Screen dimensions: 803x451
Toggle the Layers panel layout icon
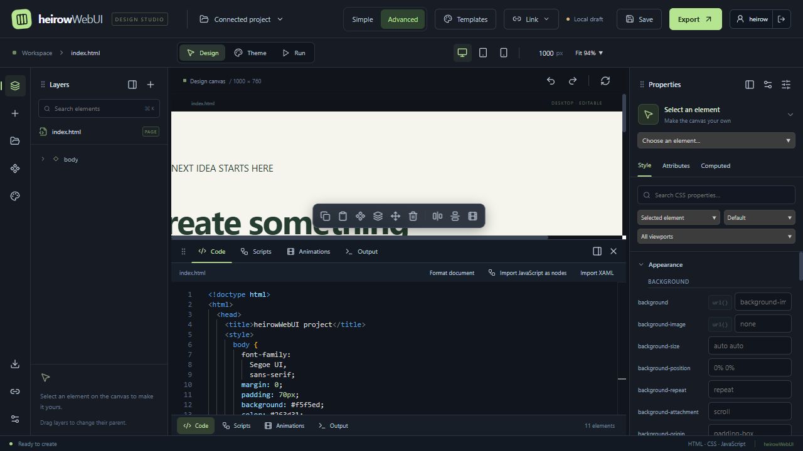tap(132, 85)
